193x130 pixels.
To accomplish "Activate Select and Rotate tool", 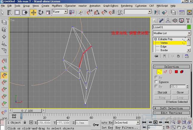I will click(41, 12).
